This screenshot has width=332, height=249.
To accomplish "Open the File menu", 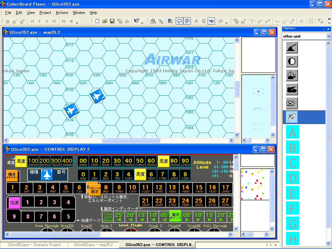I will pyautogui.click(x=8, y=13).
